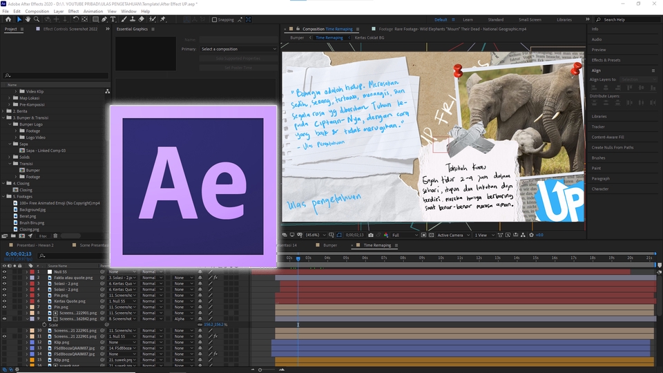Toggle transparency grid icon in viewer
Viewport: 663px width, 373px height.
pos(431,235)
